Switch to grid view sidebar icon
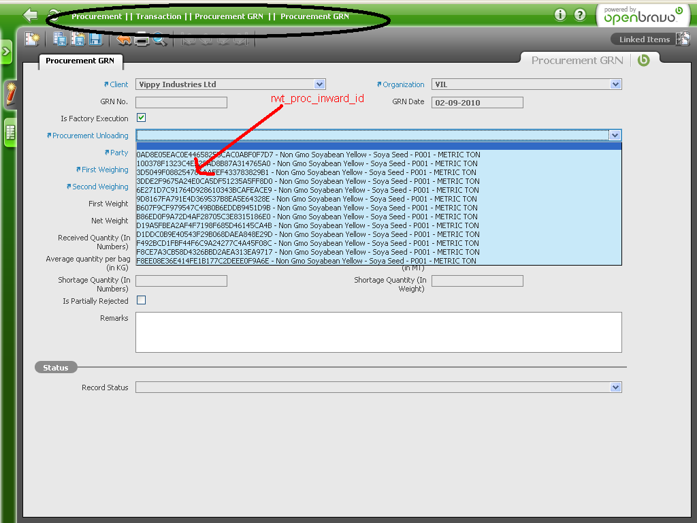 pyautogui.click(x=10, y=133)
